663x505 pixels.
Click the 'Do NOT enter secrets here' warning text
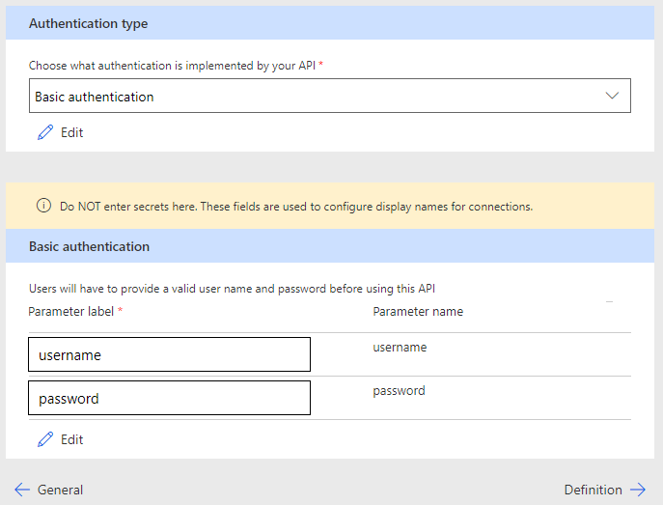[296, 207]
